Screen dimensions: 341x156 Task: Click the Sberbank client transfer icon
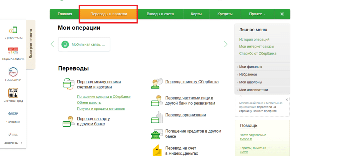pos(157,83)
